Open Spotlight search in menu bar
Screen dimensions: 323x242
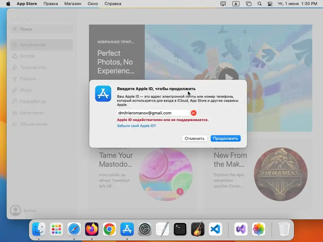260,4
